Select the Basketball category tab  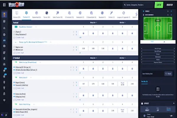(37, 14)
